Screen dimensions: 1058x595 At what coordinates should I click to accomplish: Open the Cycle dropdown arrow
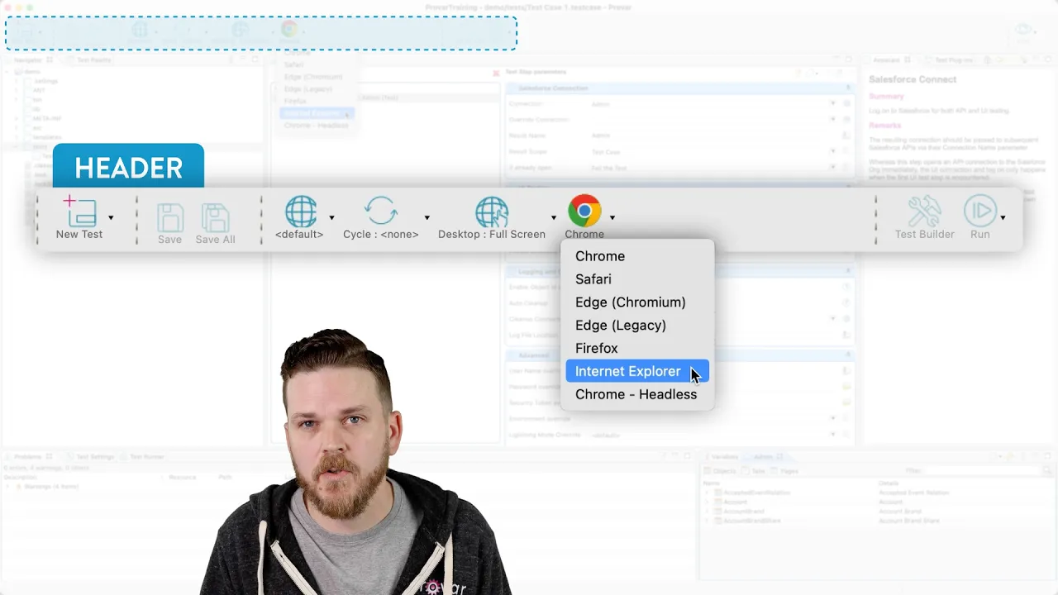pos(427,218)
